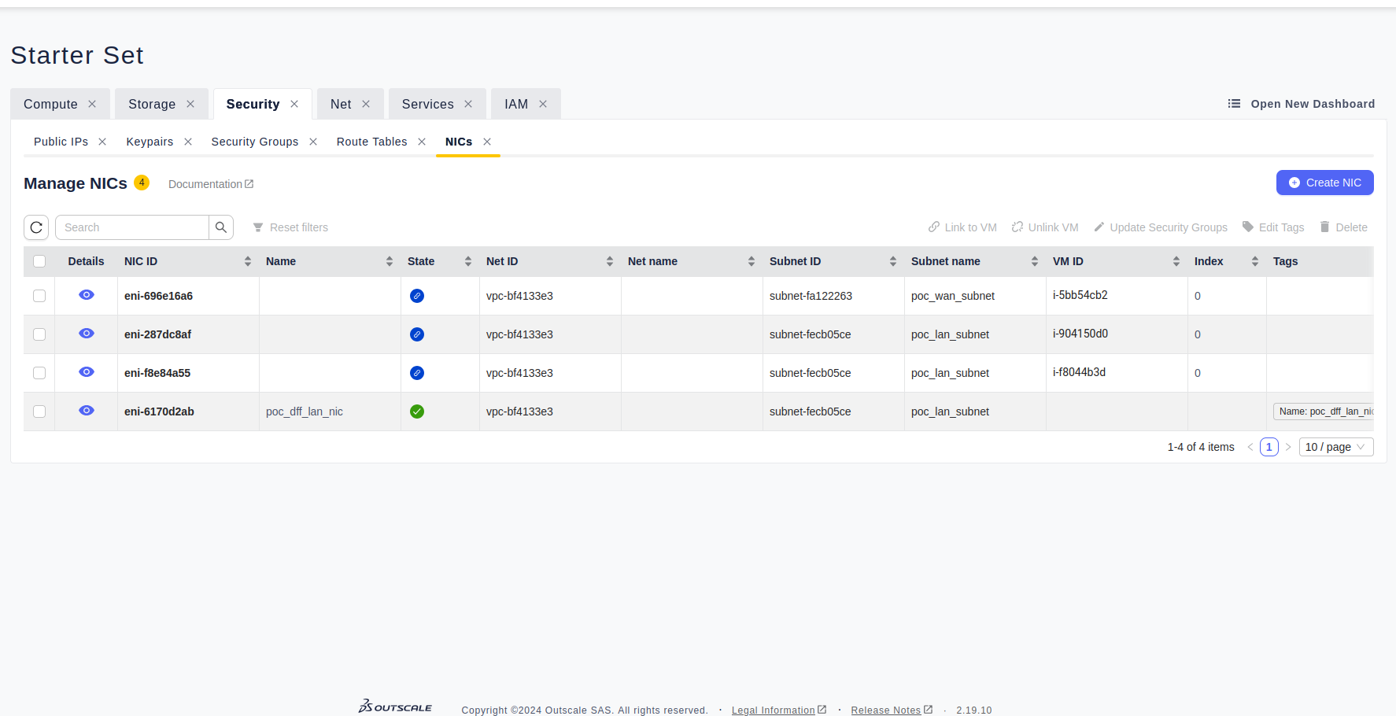Image resolution: width=1396 pixels, height=716 pixels.
Task: Click the Create NIC button
Action: coord(1325,183)
